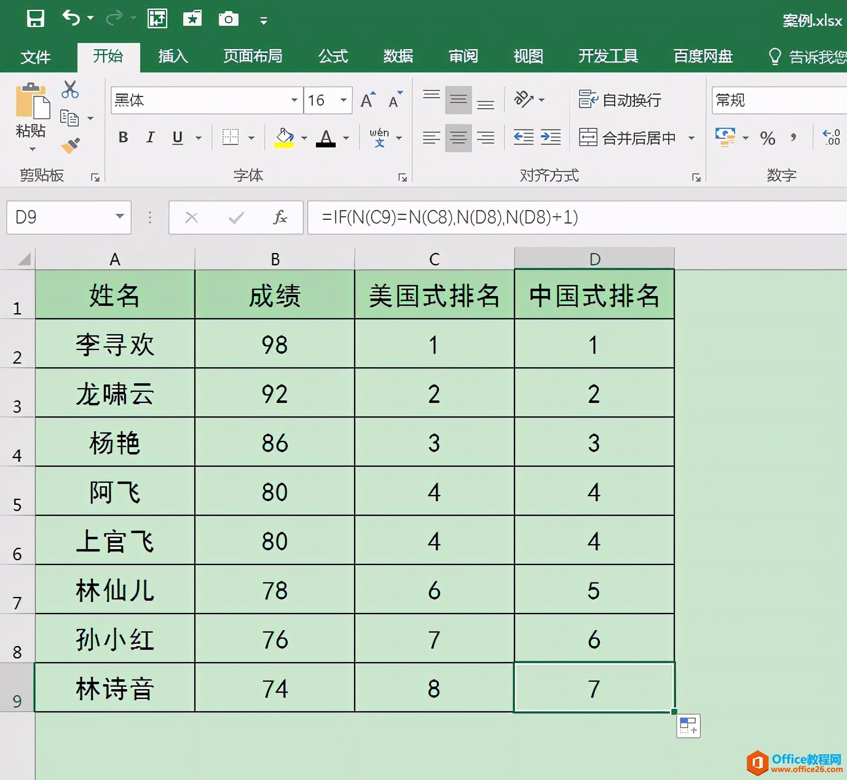
Task: Align text right
Action: [x=486, y=138]
